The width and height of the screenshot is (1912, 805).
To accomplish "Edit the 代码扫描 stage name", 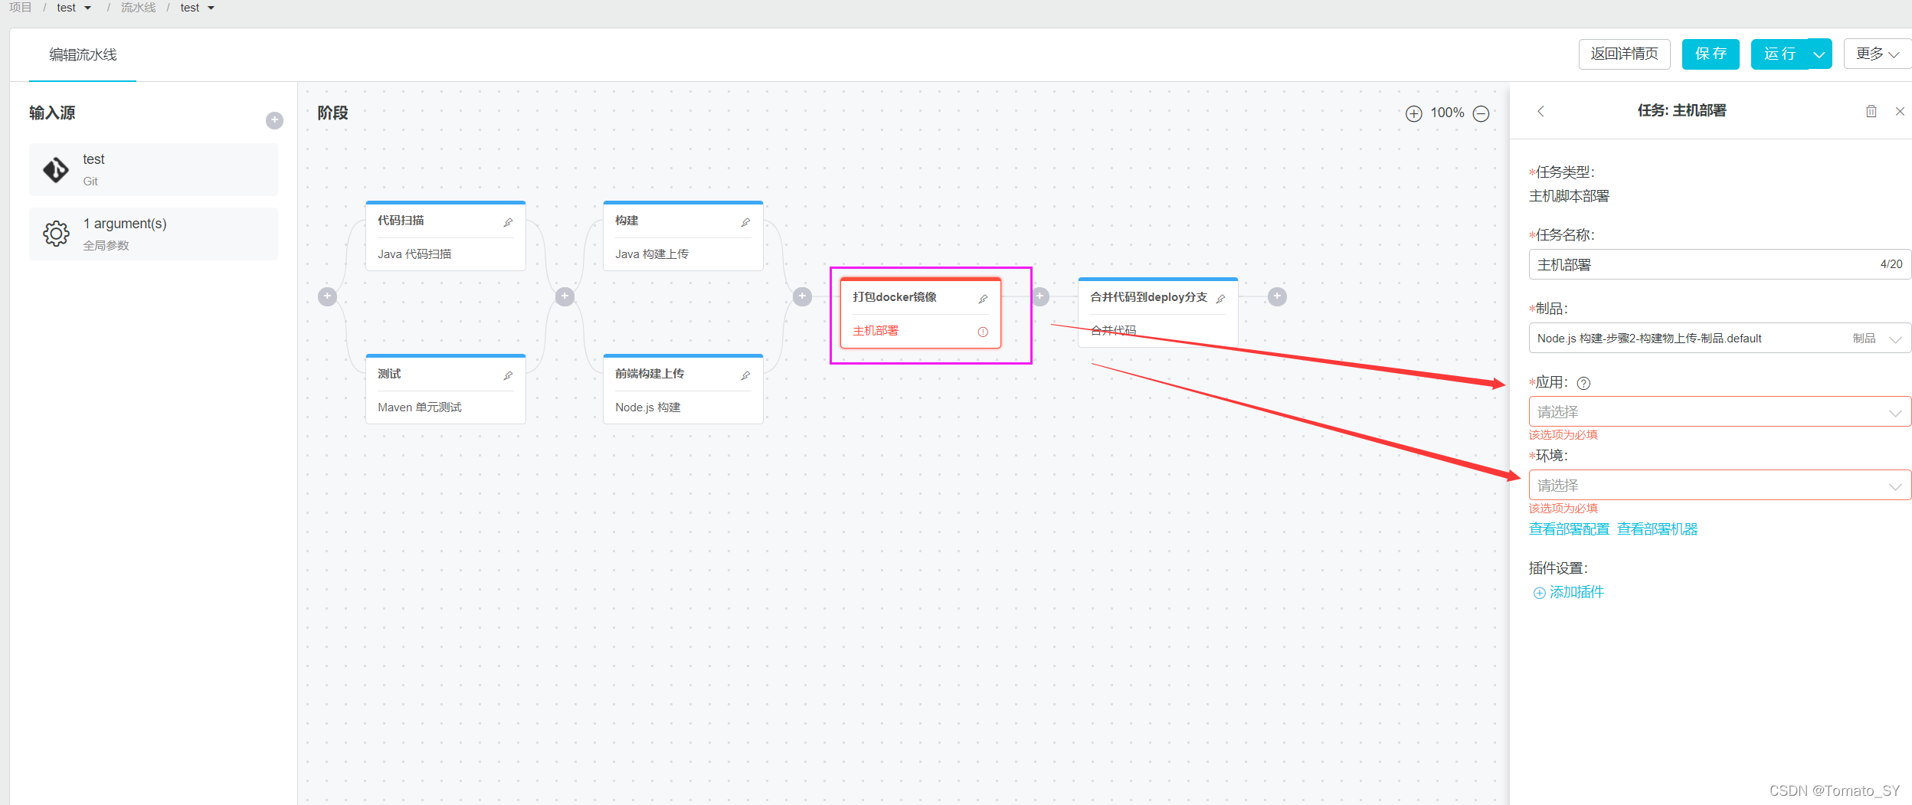I will click(x=508, y=222).
